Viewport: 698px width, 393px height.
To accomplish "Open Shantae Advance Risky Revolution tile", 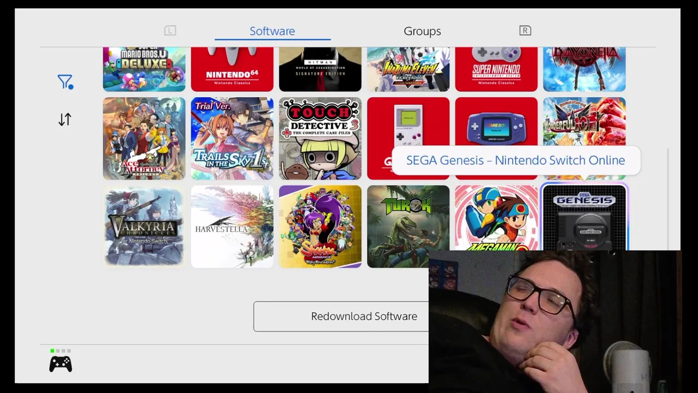I will click(320, 227).
